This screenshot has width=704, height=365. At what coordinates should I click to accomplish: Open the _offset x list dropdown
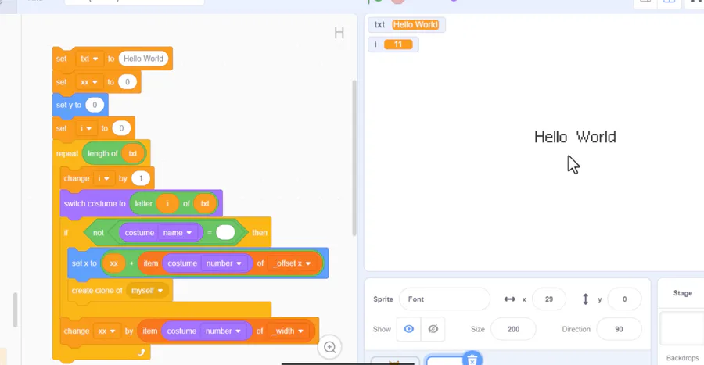click(292, 263)
